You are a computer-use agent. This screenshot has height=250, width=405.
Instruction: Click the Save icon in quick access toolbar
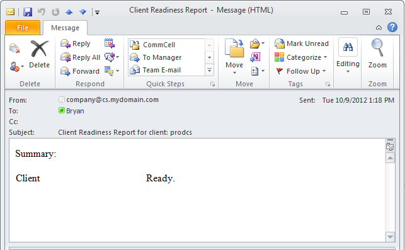[28, 12]
